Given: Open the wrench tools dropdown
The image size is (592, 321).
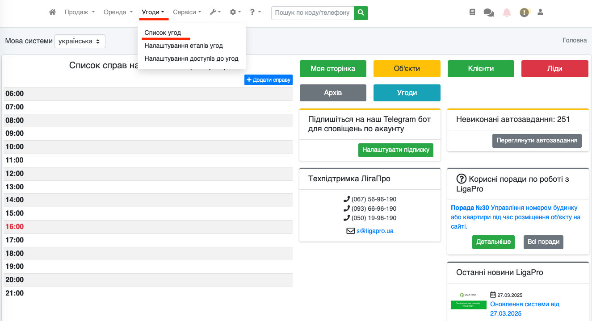Looking at the screenshot, I should 215,13.
